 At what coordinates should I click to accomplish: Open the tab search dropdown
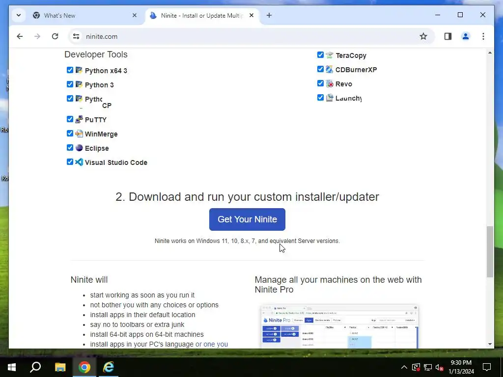tap(19, 15)
